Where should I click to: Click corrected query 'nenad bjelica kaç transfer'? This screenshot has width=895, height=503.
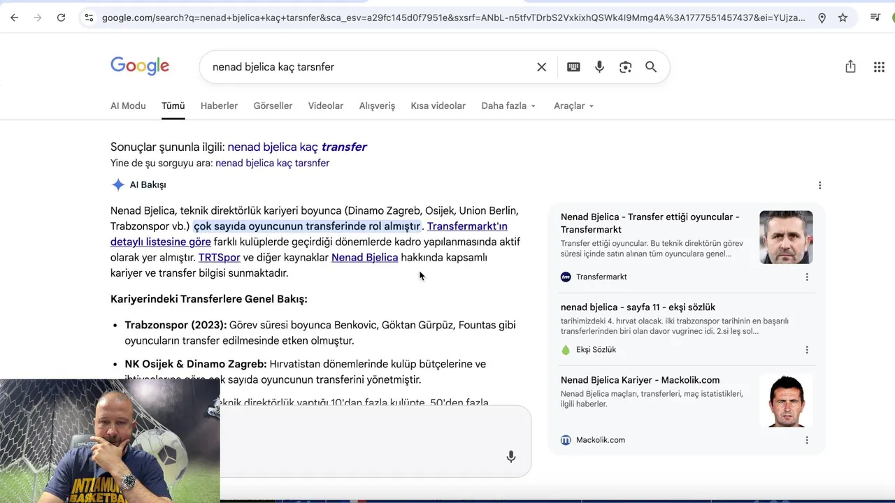coord(297,147)
